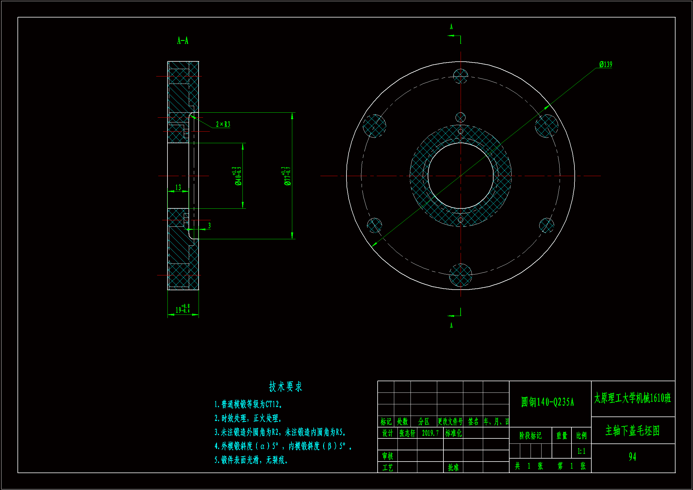The image size is (693, 490).
Task: Select the Ø139 diameter dimension text
Action: (x=606, y=64)
